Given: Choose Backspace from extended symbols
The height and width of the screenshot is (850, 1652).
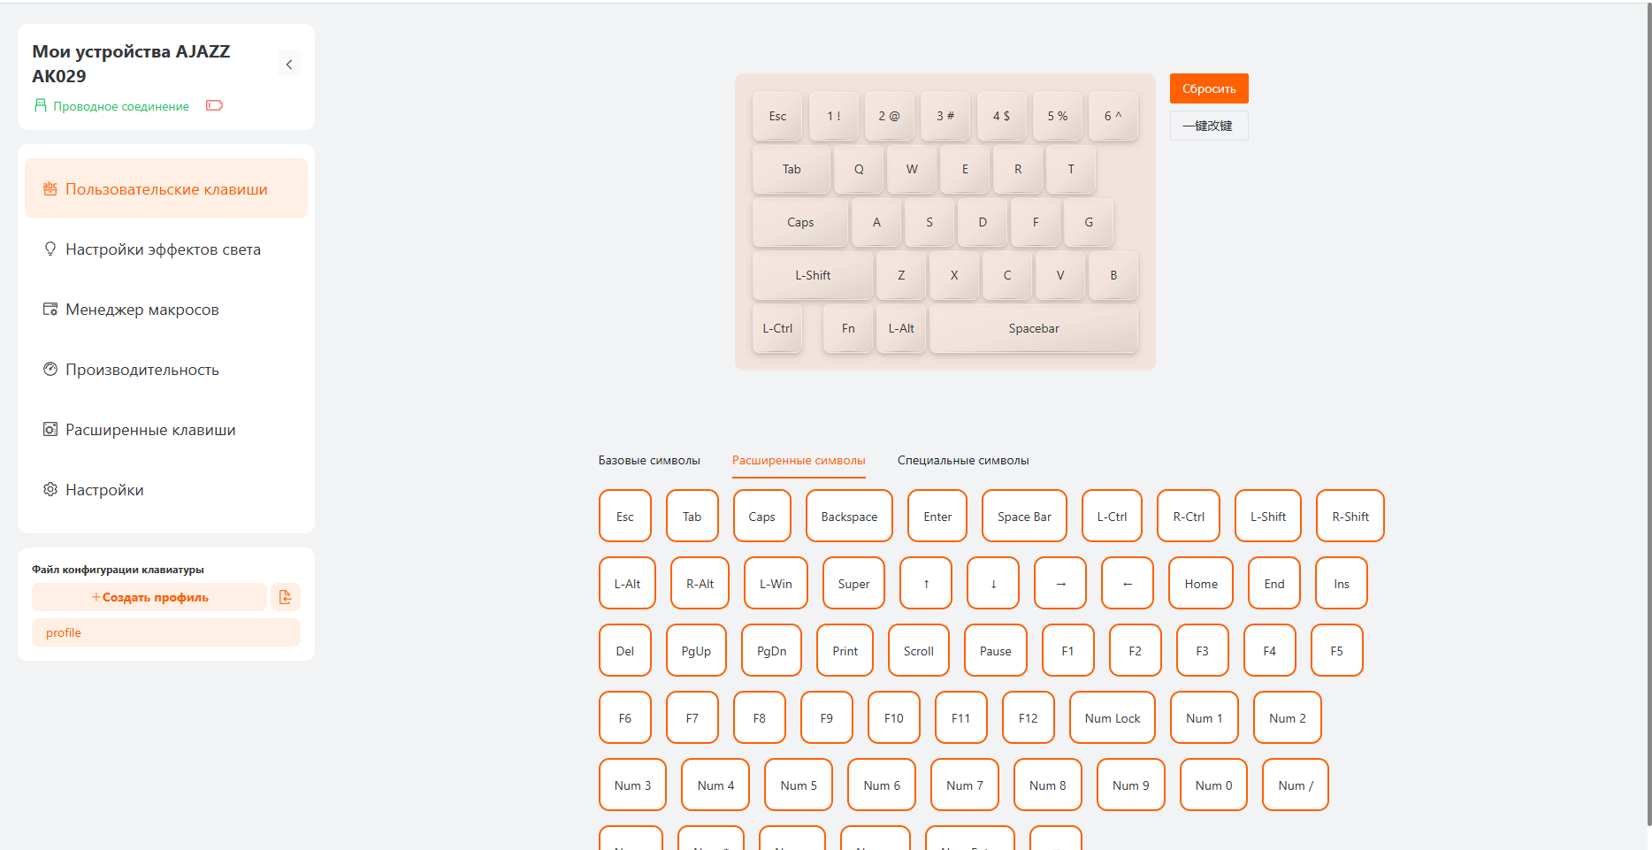Looking at the screenshot, I should tap(849, 516).
